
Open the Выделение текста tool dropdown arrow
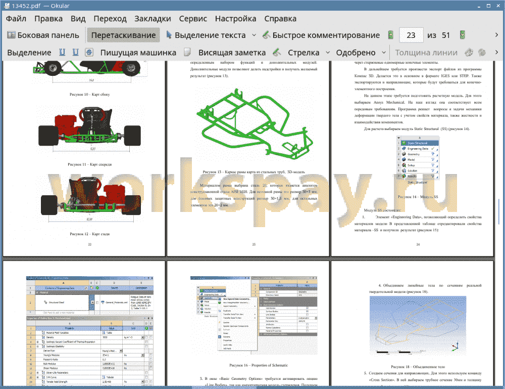254,35
